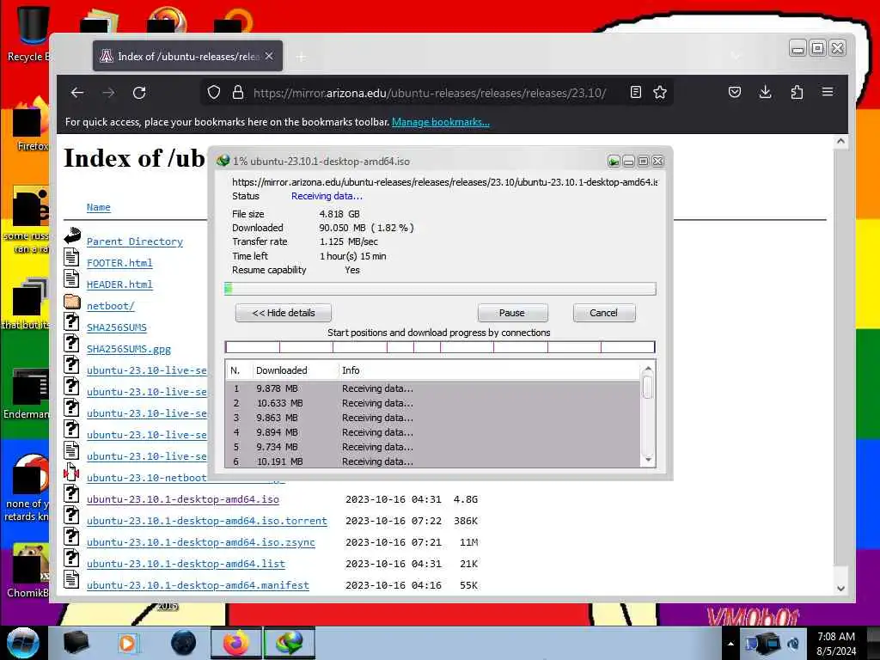Viewport: 880px width, 660px height.
Task: Click the connections segment progress bar
Action: pos(440,347)
